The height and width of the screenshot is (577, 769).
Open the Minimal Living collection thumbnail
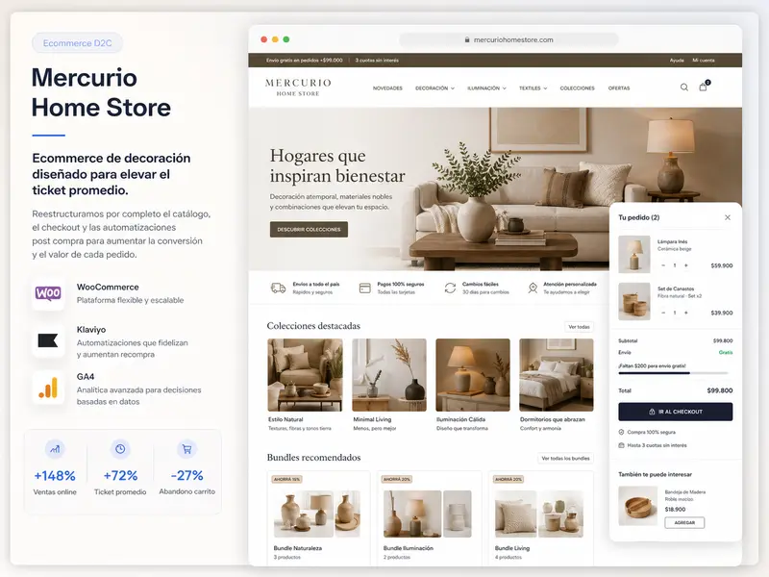(389, 375)
